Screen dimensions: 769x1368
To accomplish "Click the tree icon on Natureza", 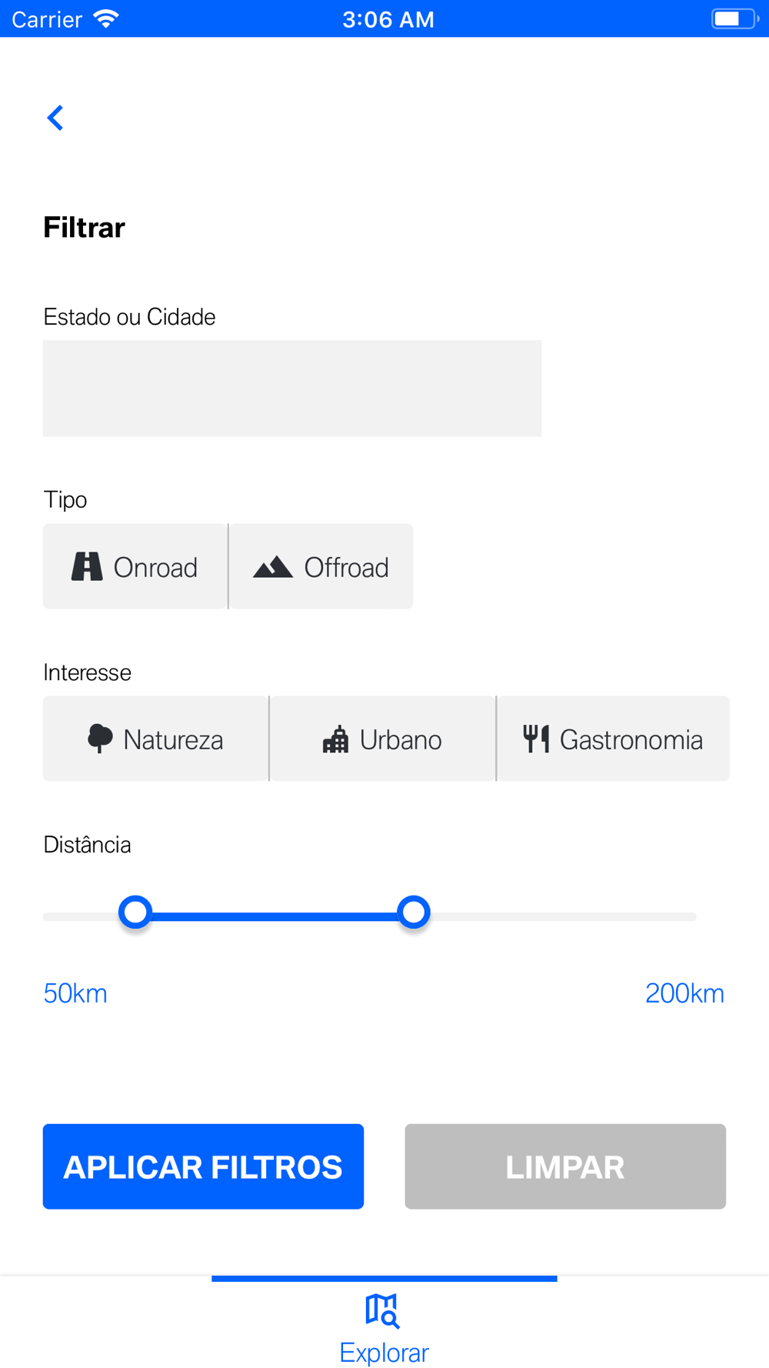I will point(100,739).
